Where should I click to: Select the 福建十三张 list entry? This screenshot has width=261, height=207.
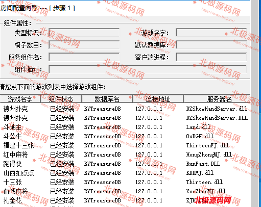[x=125, y=145]
